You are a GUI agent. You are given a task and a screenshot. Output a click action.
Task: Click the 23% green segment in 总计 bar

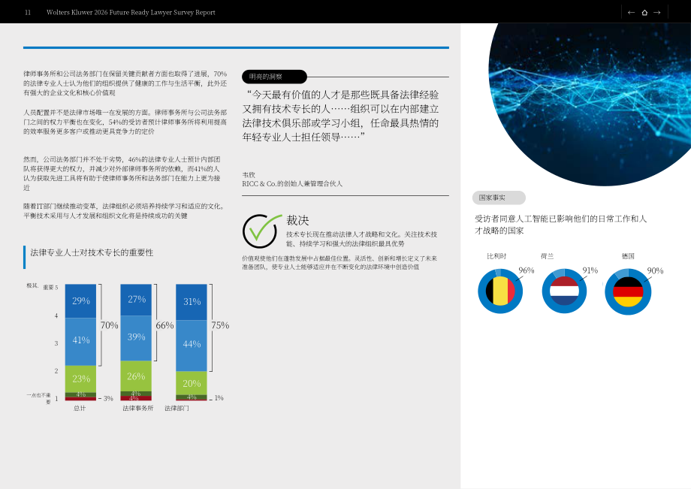[x=80, y=379]
